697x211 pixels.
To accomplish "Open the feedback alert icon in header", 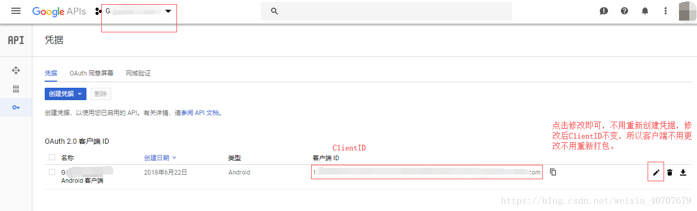I will 604,11.
